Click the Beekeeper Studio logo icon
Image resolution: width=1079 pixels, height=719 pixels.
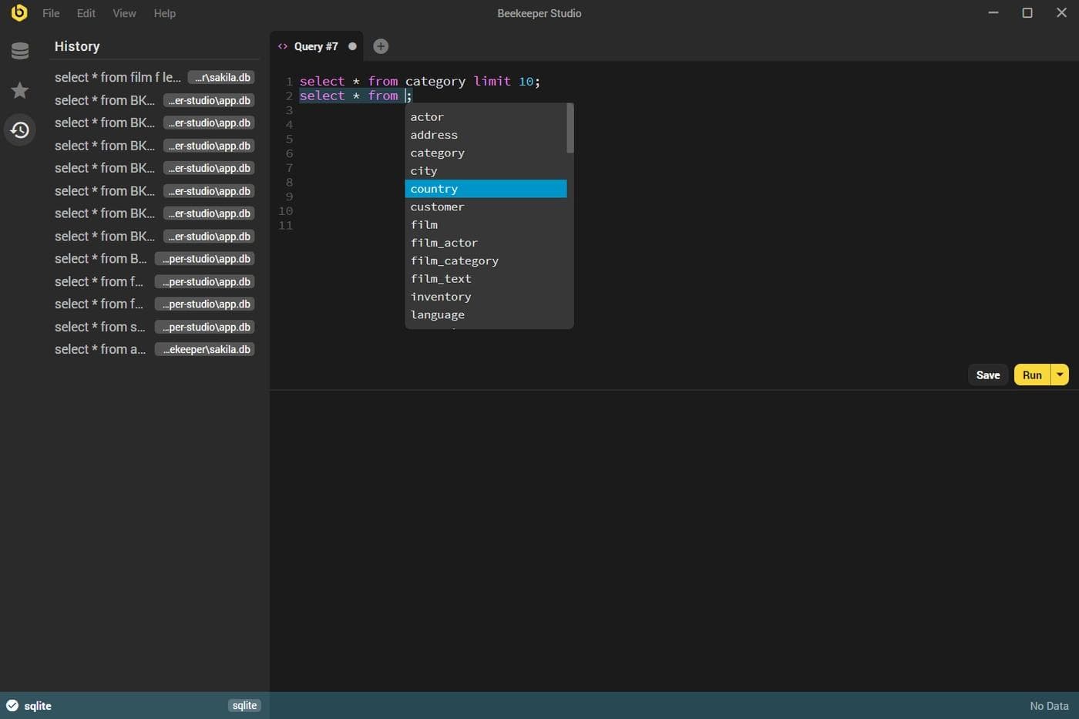pyautogui.click(x=18, y=12)
